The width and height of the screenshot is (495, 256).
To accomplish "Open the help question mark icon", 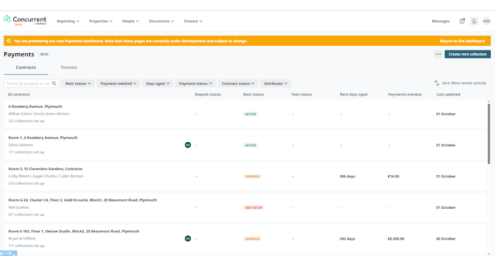I will 462,21.
